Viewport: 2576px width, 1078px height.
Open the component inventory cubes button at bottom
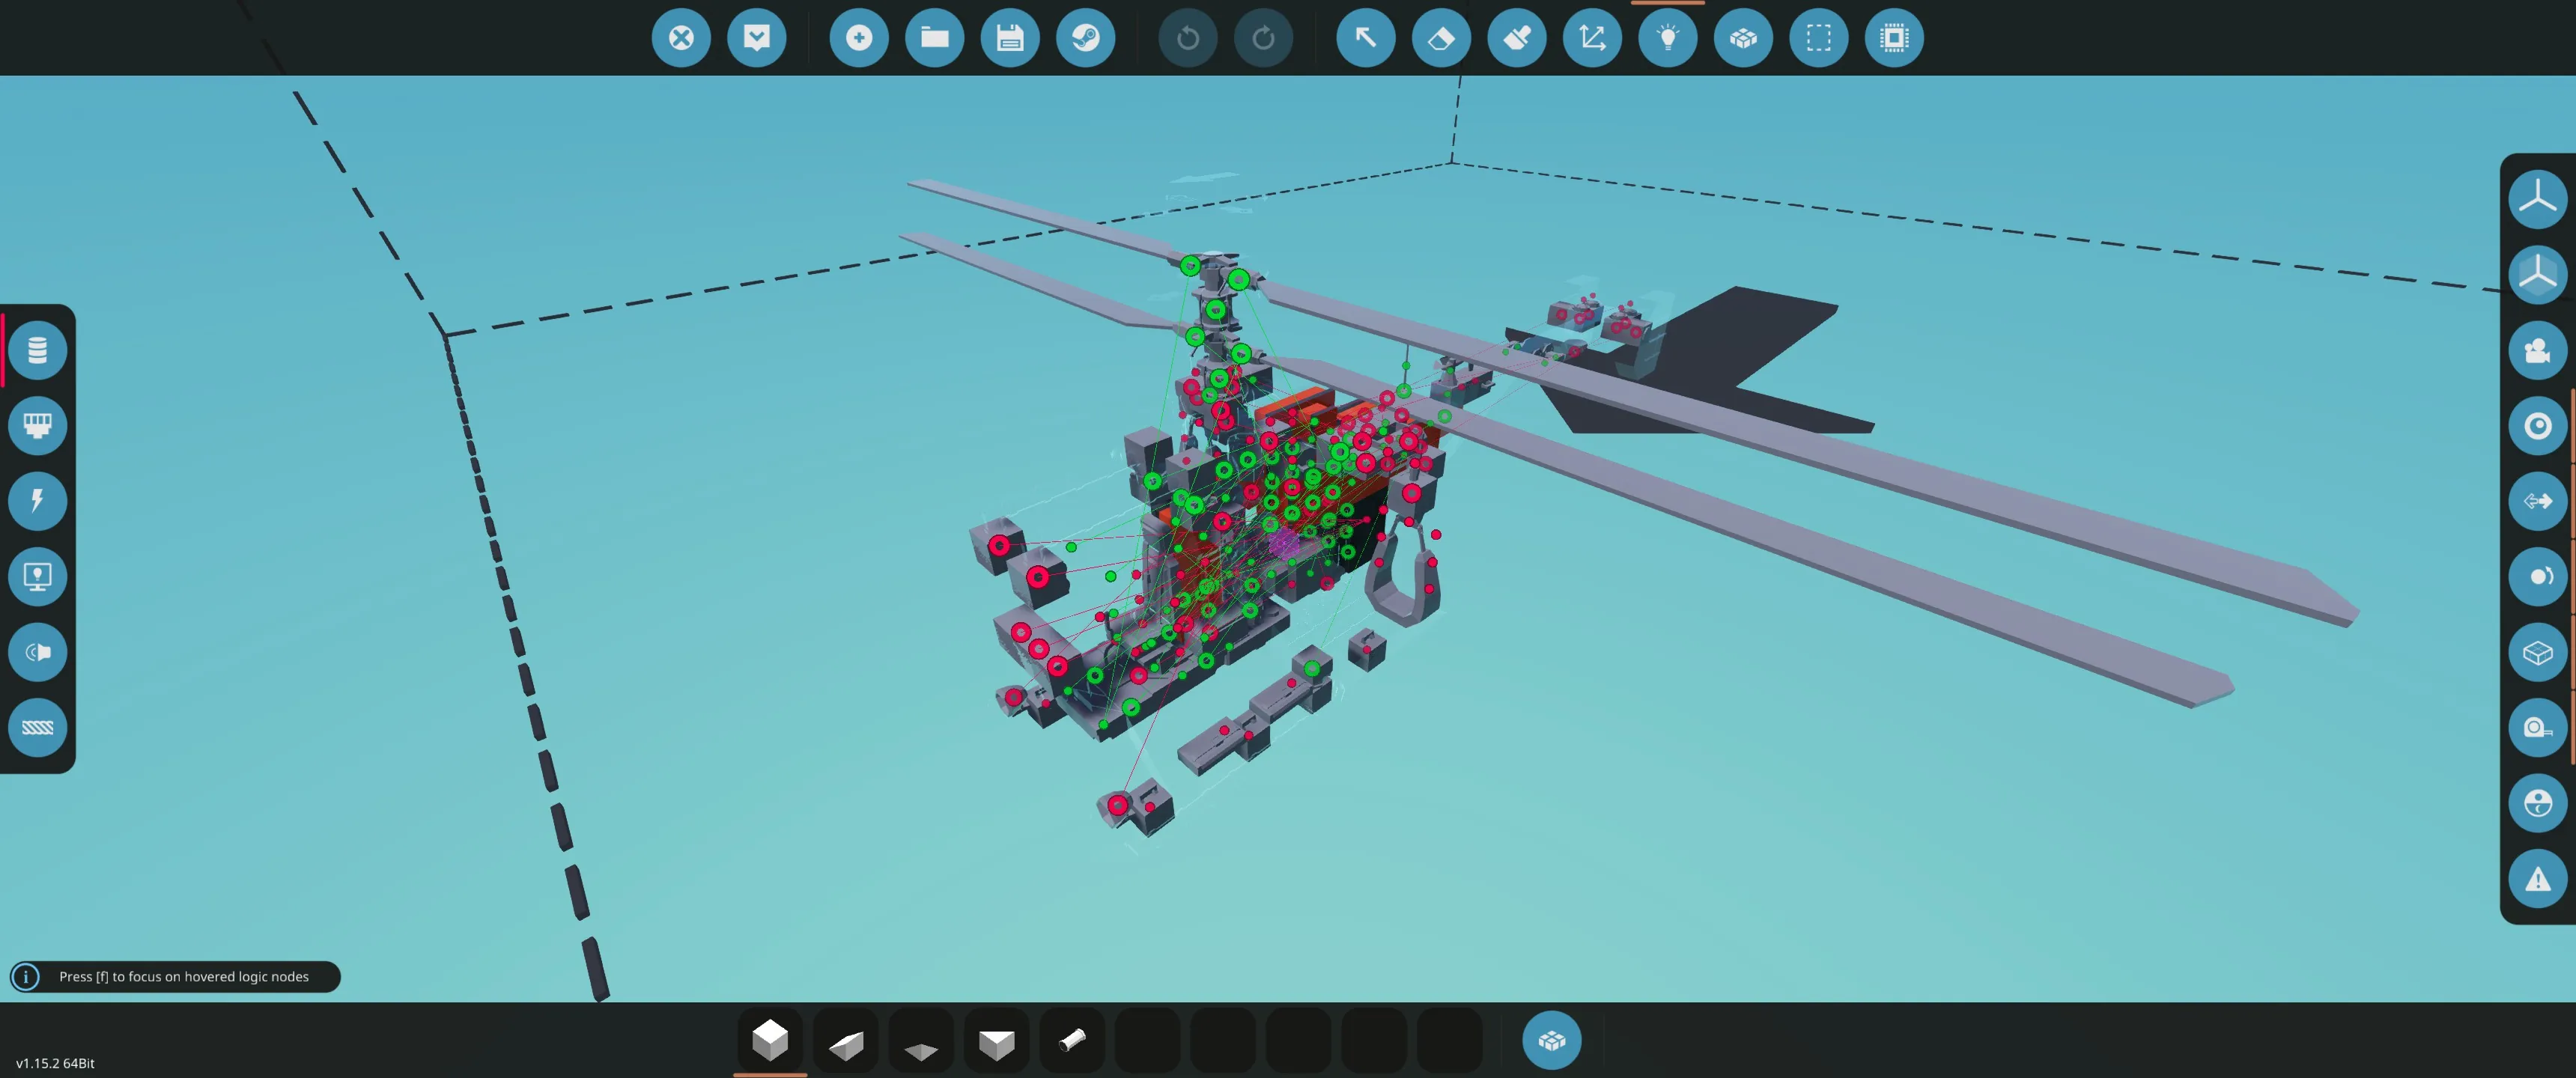click(x=1551, y=1040)
